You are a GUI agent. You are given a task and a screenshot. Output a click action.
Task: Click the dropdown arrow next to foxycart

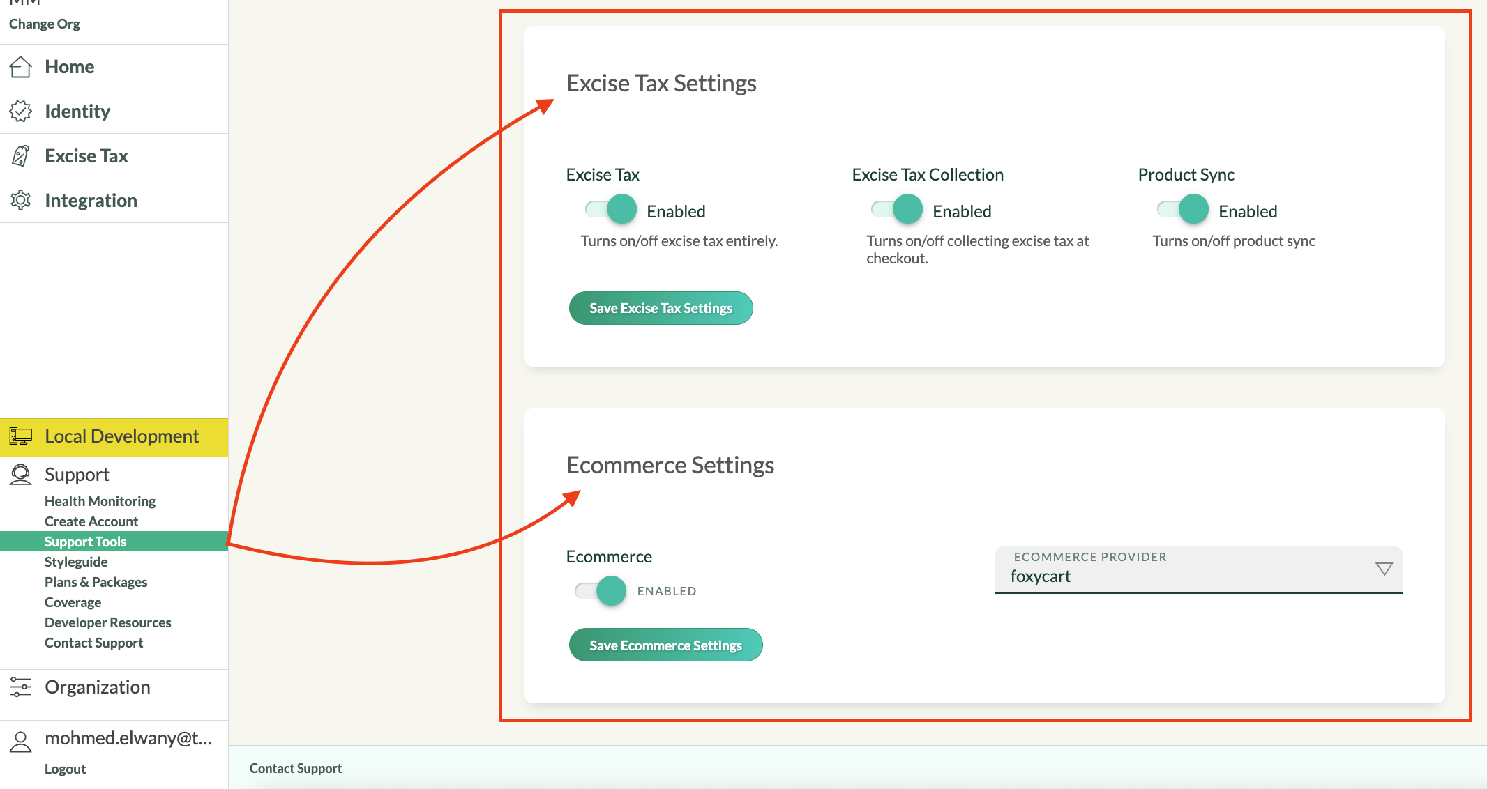1384,569
